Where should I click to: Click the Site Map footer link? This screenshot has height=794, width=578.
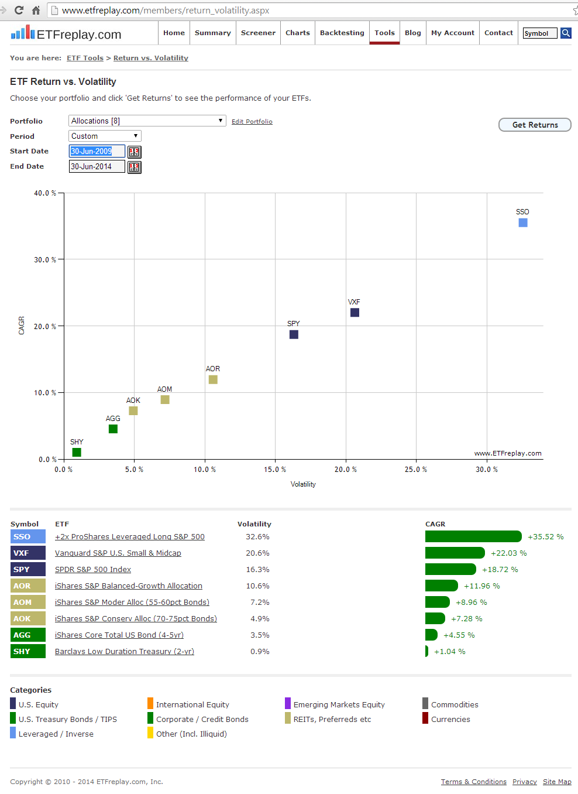557,782
